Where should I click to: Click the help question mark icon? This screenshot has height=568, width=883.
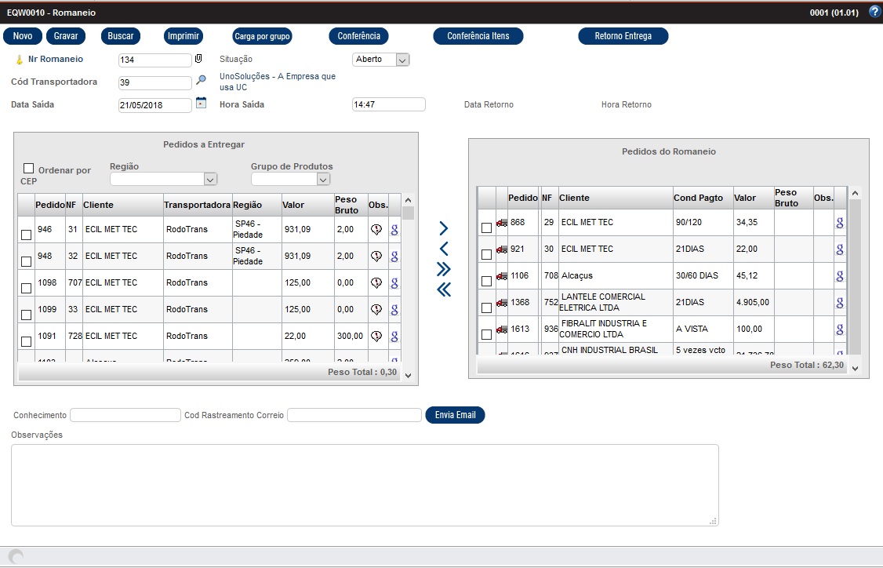pyautogui.click(x=875, y=12)
